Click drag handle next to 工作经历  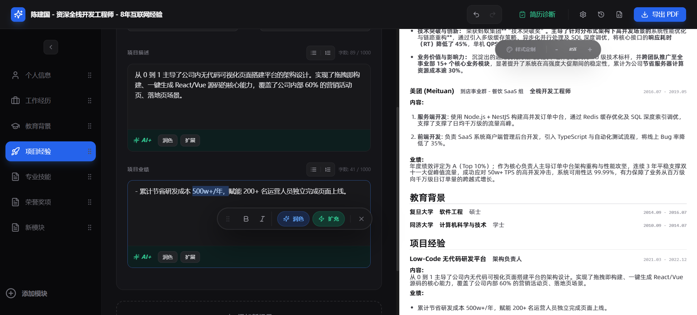point(90,100)
